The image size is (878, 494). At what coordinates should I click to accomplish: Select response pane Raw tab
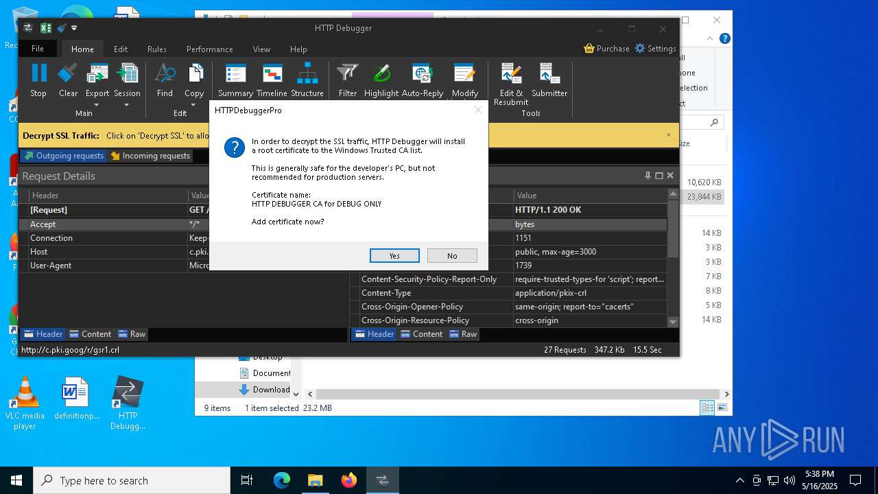click(x=463, y=334)
